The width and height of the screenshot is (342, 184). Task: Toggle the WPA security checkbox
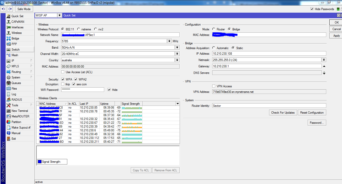[63, 79]
